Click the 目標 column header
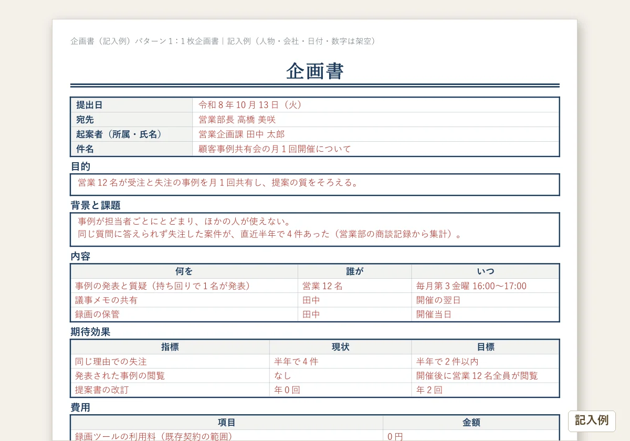This screenshot has height=441, width=630. pyautogui.click(x=486, y=347)
